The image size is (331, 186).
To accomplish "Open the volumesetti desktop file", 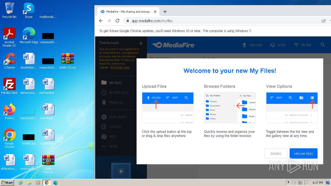I will tap(48, 38).
